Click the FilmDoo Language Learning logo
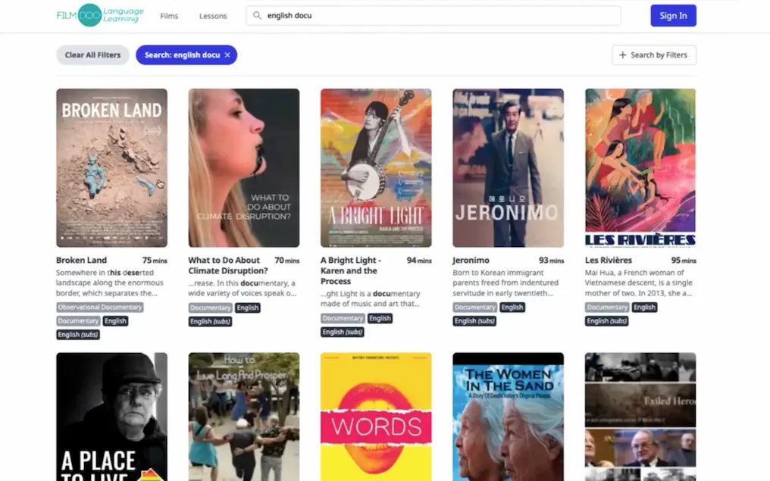 (100, 15)
